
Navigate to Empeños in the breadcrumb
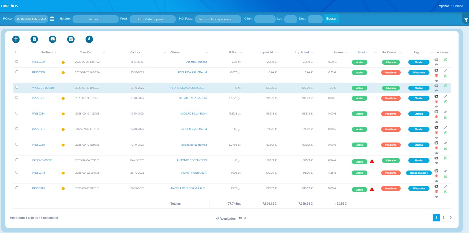click(x=442, y=6)
